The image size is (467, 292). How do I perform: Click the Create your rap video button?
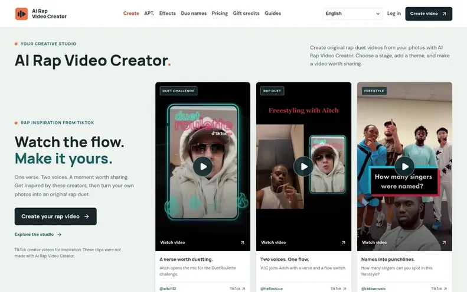coord(55,216)
